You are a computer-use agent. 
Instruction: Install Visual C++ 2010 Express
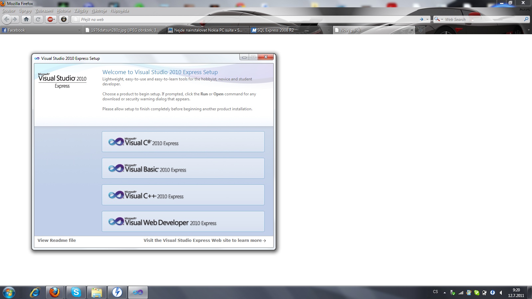click(x=183, y=195)
